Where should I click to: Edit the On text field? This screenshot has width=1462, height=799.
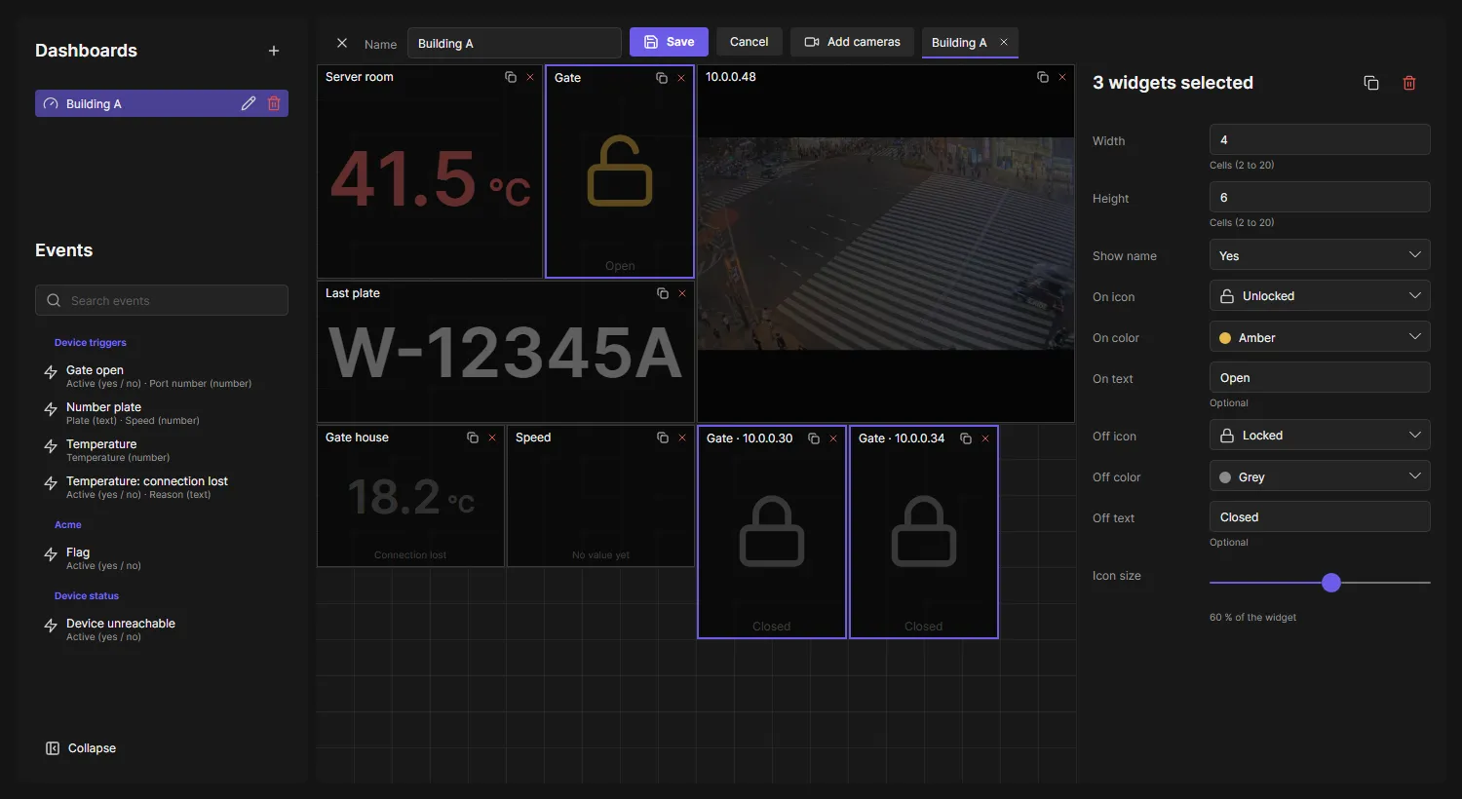pyautogui.click(x=1320, y=378)
